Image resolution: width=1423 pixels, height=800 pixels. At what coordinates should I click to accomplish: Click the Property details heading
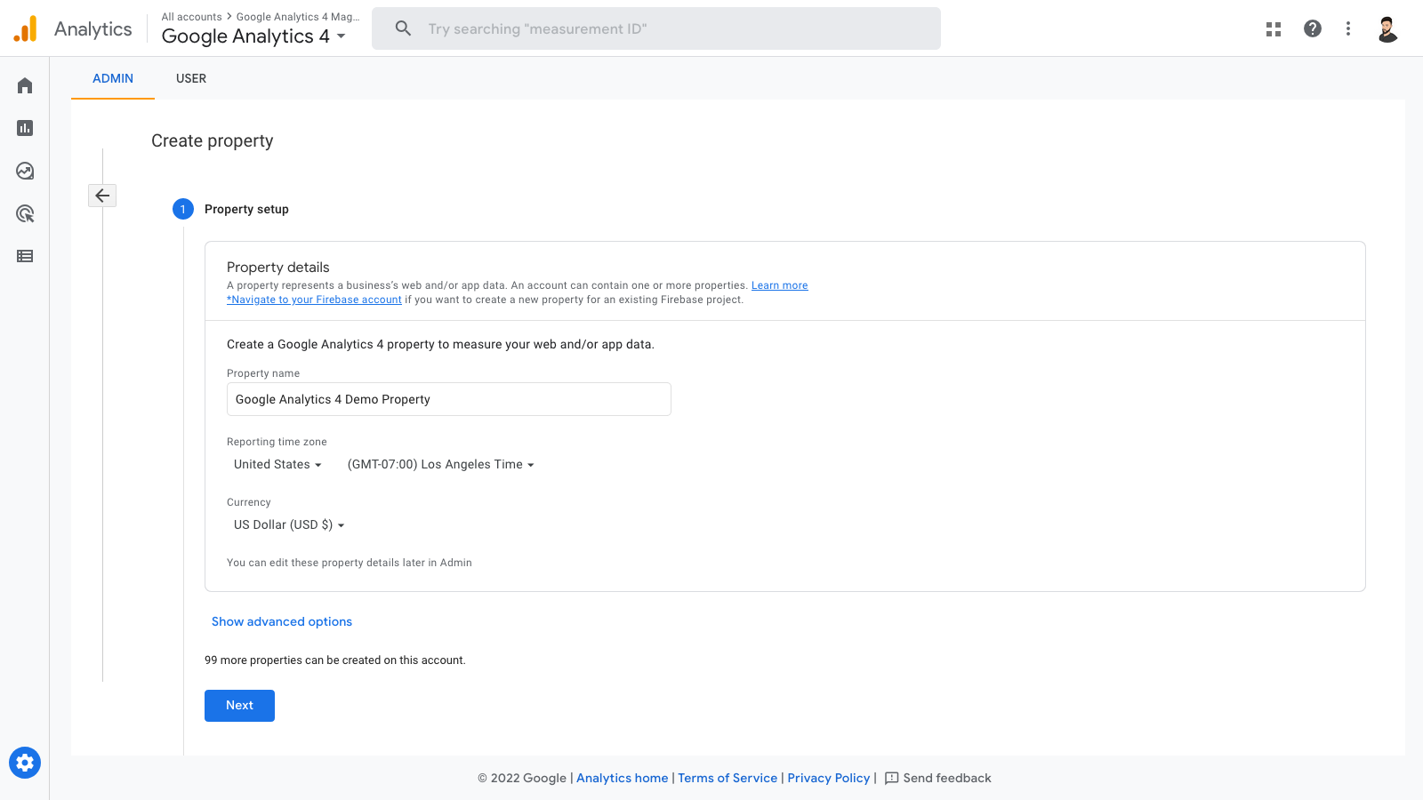278,267
